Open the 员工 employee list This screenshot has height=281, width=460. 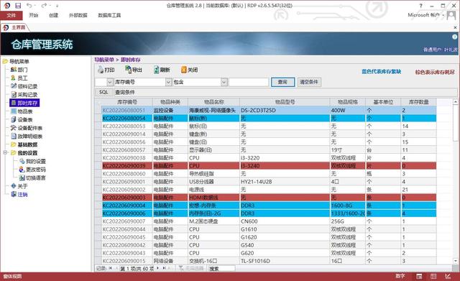click(19, 78)
